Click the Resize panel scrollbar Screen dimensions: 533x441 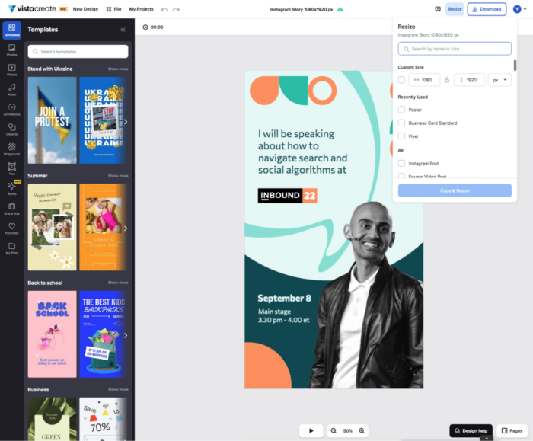[x=515, y=66]
